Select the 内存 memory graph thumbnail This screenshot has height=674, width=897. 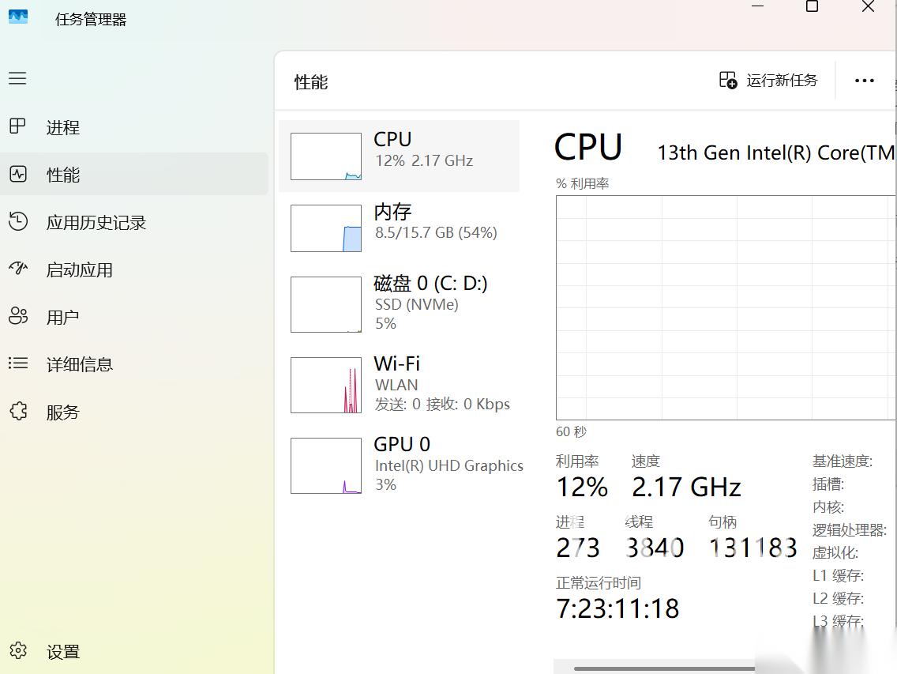[326, 228]
